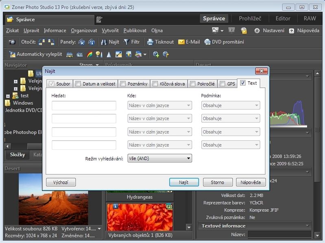The height and width of the screenshot is (243, 325).
Task: Click the Výchozí button in dialog
Action: pos(61,182)
